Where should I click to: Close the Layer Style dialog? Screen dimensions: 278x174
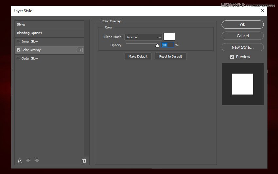pos(262,10)
